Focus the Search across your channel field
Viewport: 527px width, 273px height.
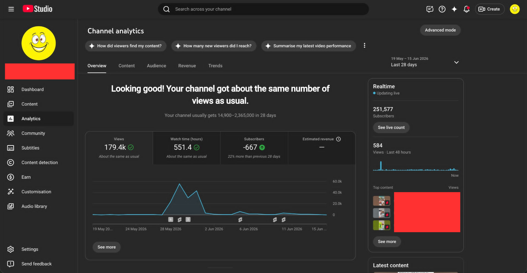(263, 9)
